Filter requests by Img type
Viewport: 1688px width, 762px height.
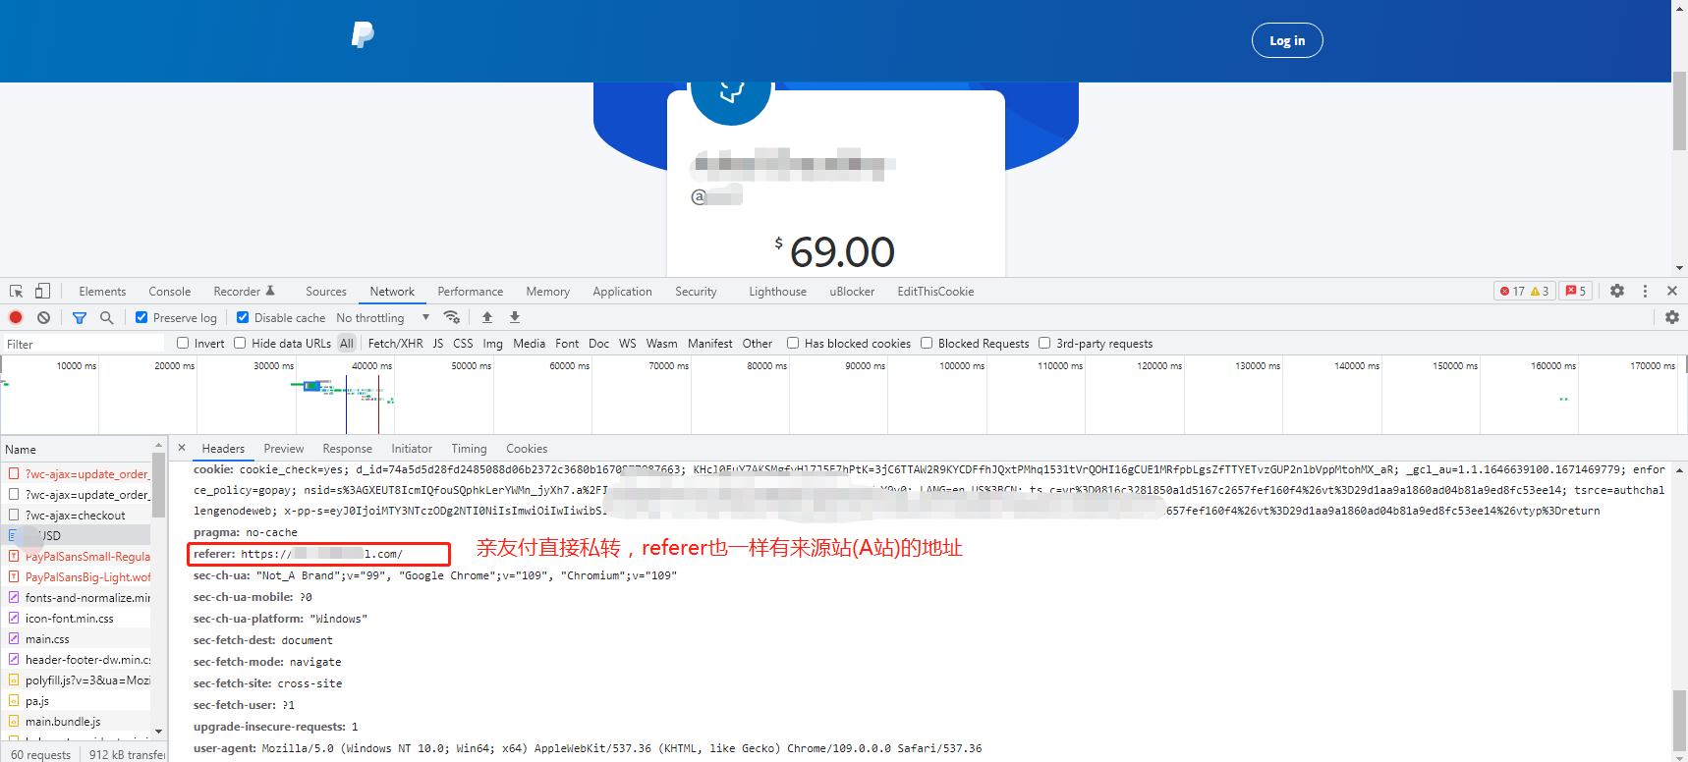493,344
